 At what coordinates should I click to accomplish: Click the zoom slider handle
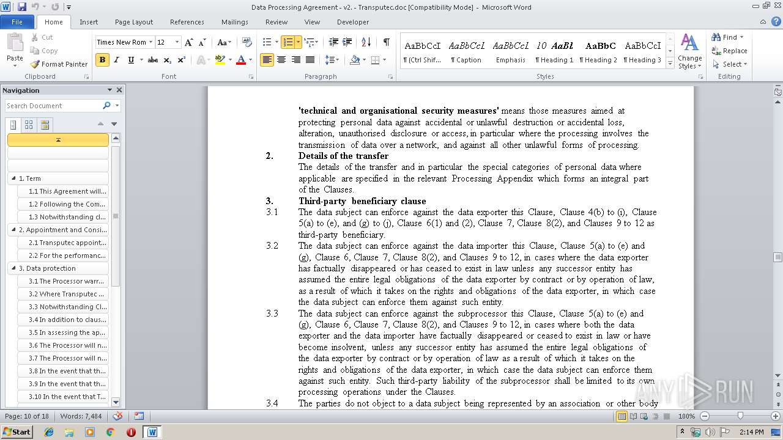(740, 416)
